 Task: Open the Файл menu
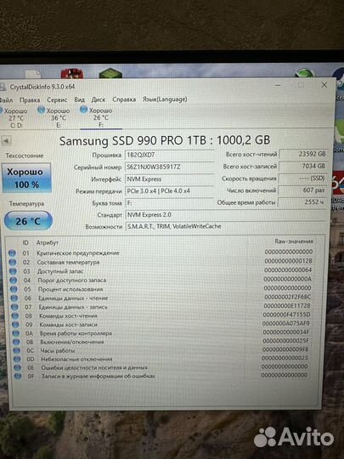6,100
